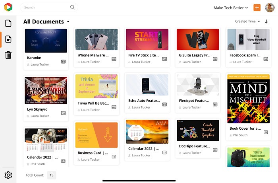
Task: Click document type icon on Fire TV Stick Lite card
Action: click(x=164, y=59)
